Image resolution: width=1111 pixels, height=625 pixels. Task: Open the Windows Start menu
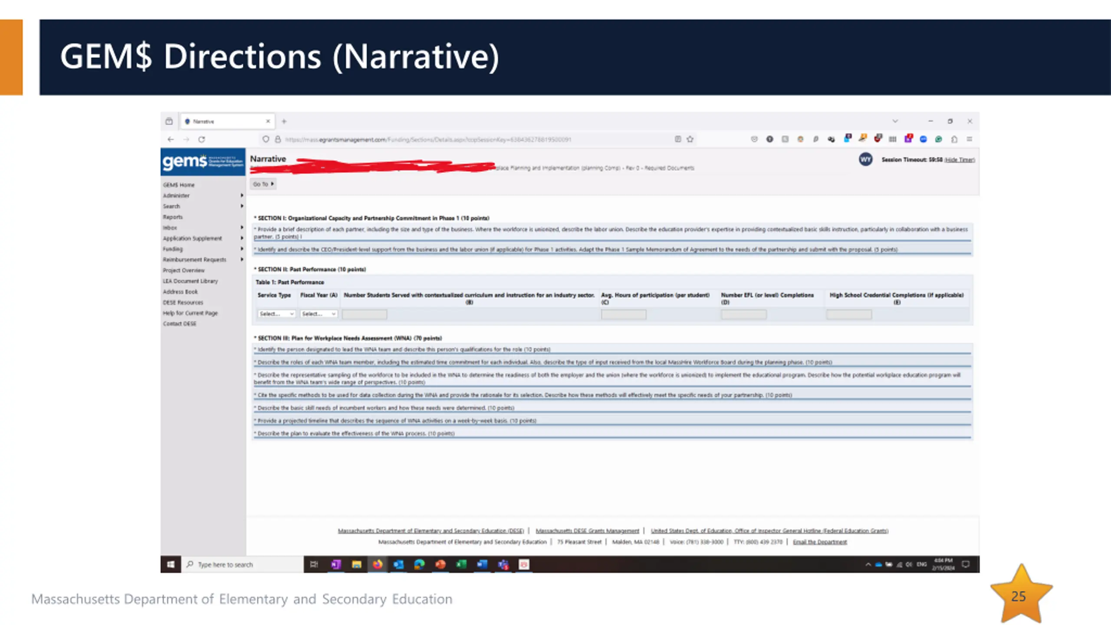171,564
